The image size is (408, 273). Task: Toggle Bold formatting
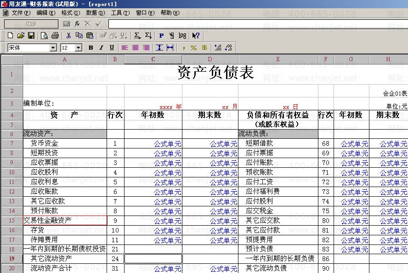91,48
